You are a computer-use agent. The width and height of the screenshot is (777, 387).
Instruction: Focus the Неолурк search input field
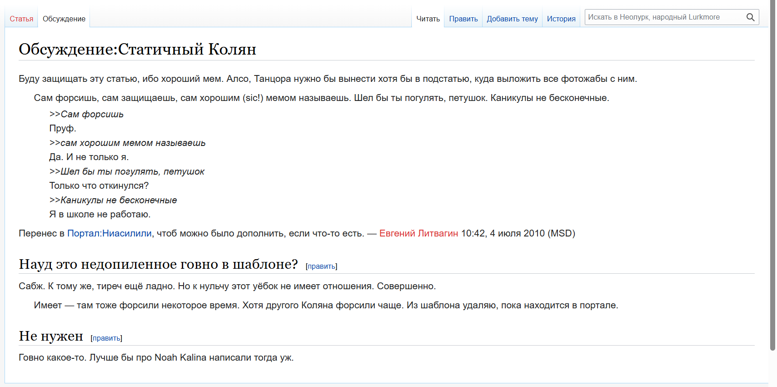(664, 17)
